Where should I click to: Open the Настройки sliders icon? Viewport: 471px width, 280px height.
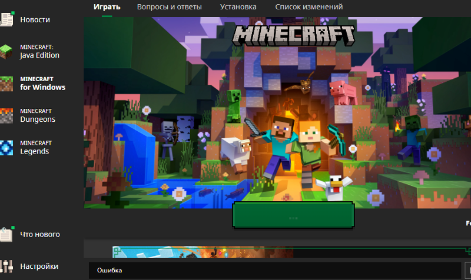click(x=6, y=266)
